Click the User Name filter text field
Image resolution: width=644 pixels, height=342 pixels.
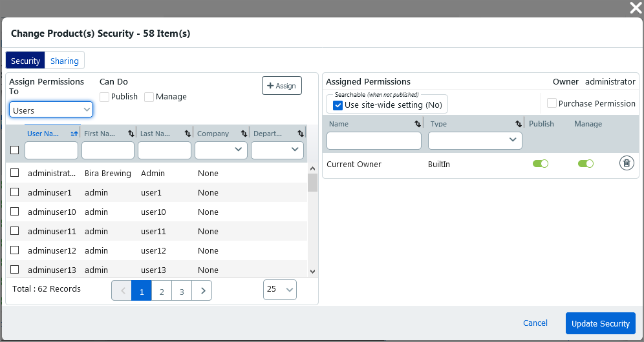51,150
